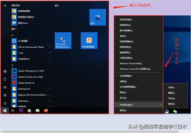Open the media player icon on taskbar
Image resolution: width=191 pixels, height=133 pixels.
(x=29, y=111)
